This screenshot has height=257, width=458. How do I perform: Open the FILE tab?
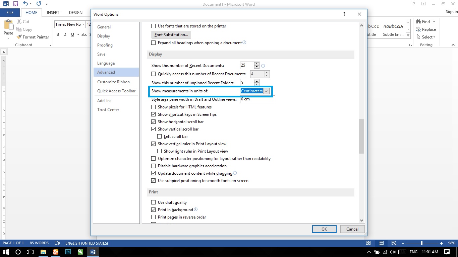point(10,12)
